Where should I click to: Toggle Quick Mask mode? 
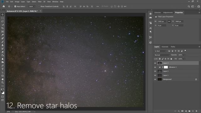click(x=3, y=97)
